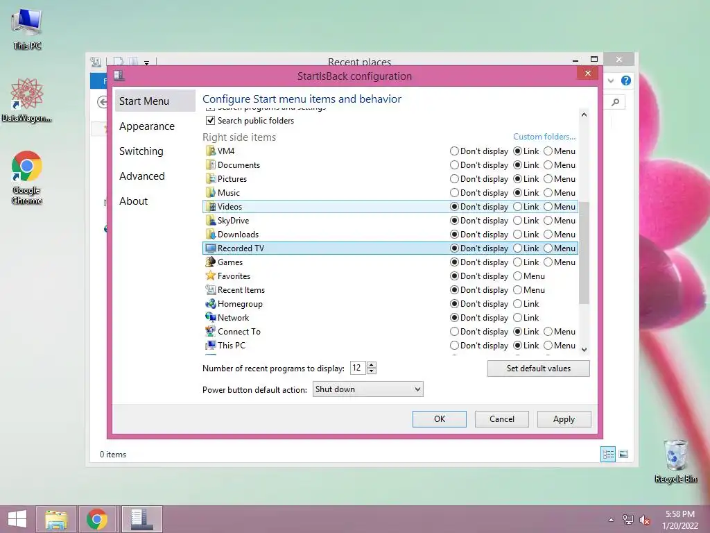Click the Recorded TV monitor icon
Screen dimensions: 710x533
coord(210,248)
